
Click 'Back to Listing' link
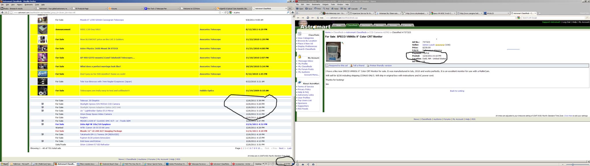[457, 91]
